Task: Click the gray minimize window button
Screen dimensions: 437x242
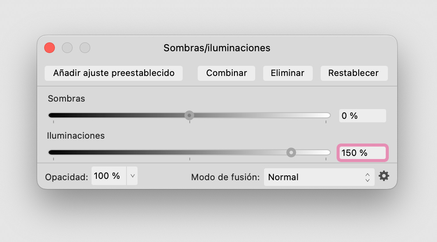Action: 67,48
